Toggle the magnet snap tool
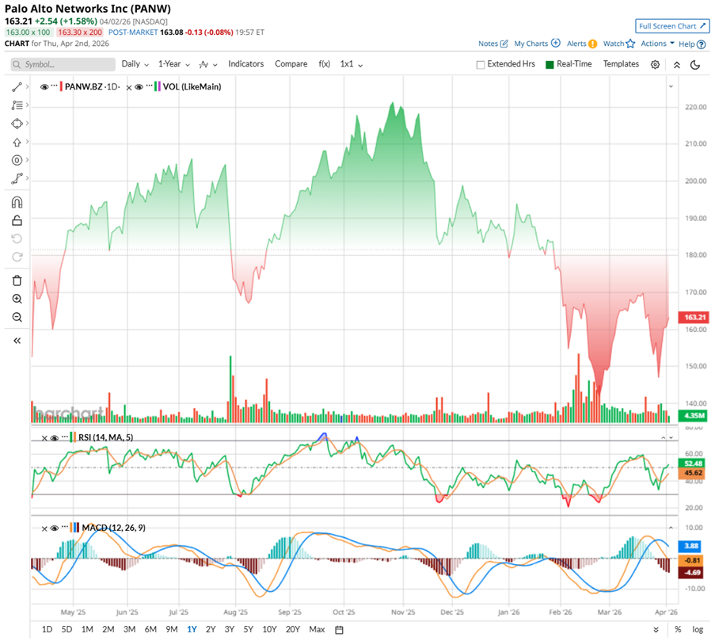Image resolution: width=715 pixels, height=641 pixels. coord(17,202)
